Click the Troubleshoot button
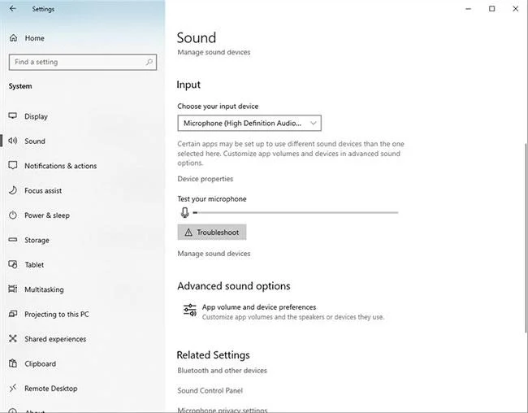This screenshot has width=528, height=413. pos(212,233)
